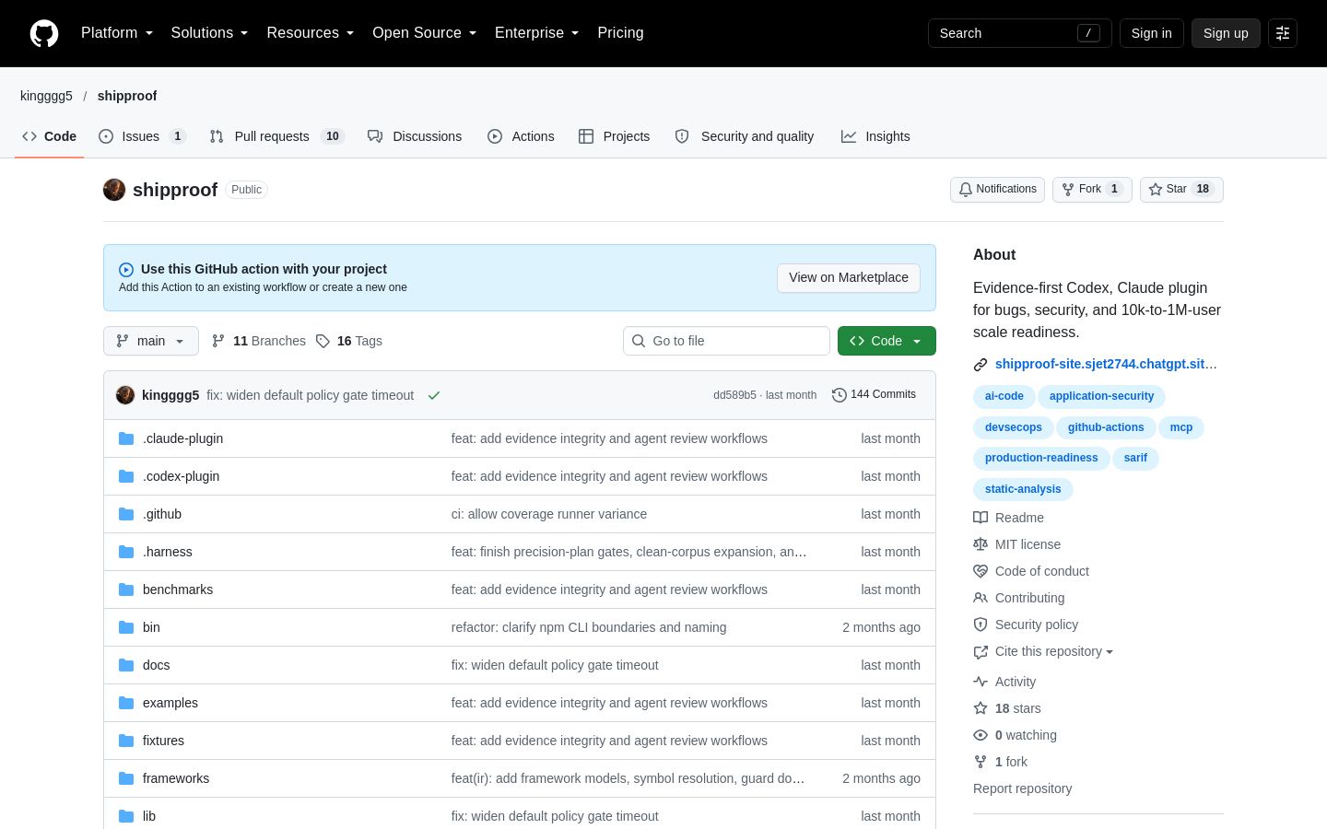Click the kingggg5 avatar beside repository title
Viewport: 1327px width, 829px height.
[114, 190]
